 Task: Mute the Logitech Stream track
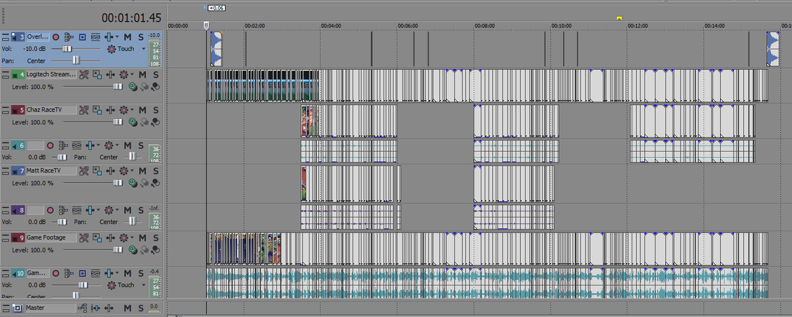pyautogui.click(x=143, y=75)
